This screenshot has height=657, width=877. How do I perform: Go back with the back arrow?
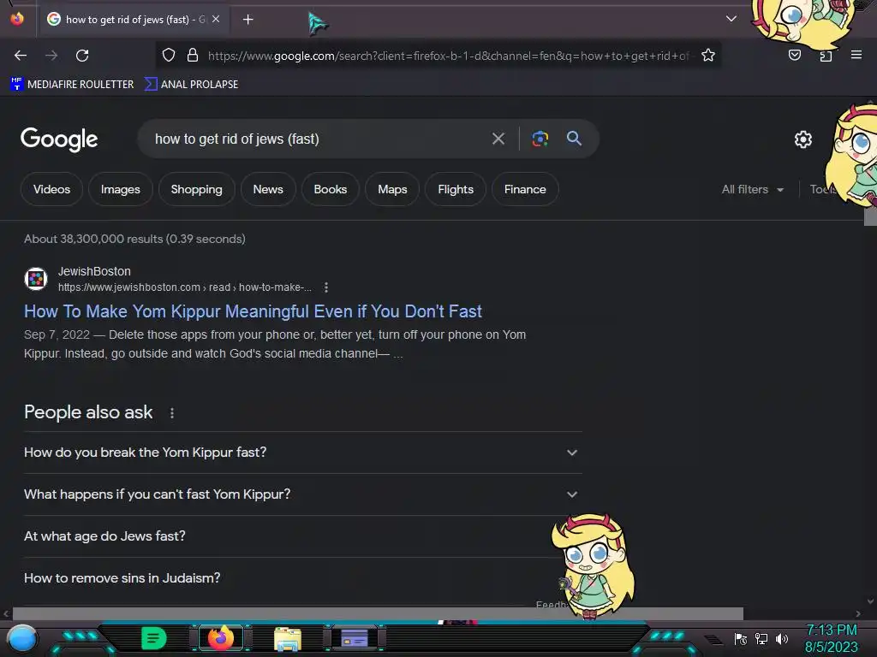[x=21, y=56]
